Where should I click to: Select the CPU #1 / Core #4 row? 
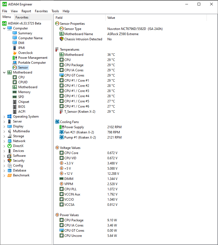coord(135,96)
